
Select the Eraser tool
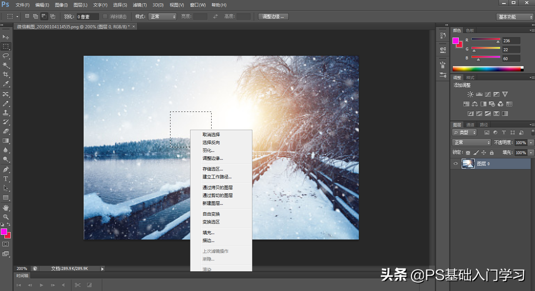(6, 132)
